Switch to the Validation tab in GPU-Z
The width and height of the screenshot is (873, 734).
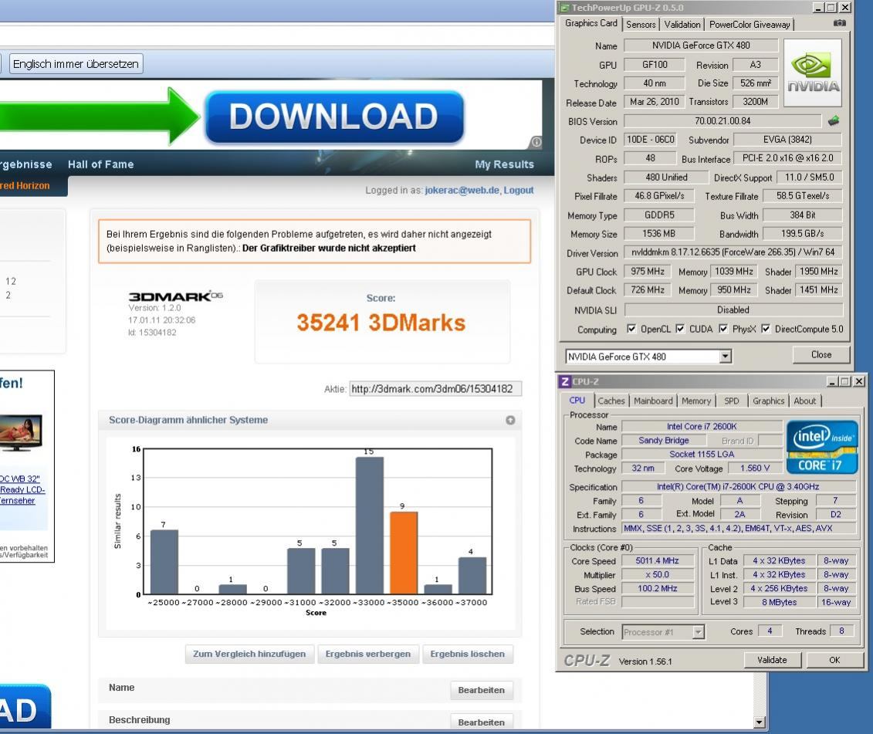click(x=682, y=24)
